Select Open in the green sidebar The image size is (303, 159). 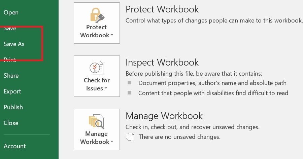11,12
